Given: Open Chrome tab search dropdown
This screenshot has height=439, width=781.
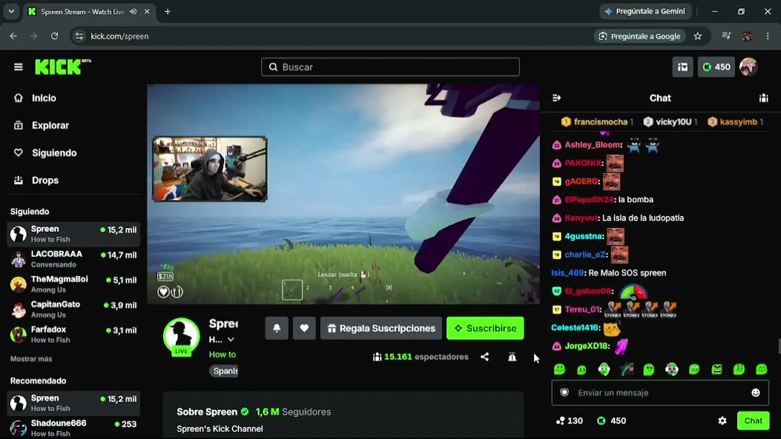Looking at the screenshot, I should [x=11, y=12].
